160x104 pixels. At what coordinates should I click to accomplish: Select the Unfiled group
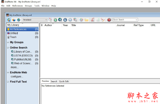[x=22, y=33]
